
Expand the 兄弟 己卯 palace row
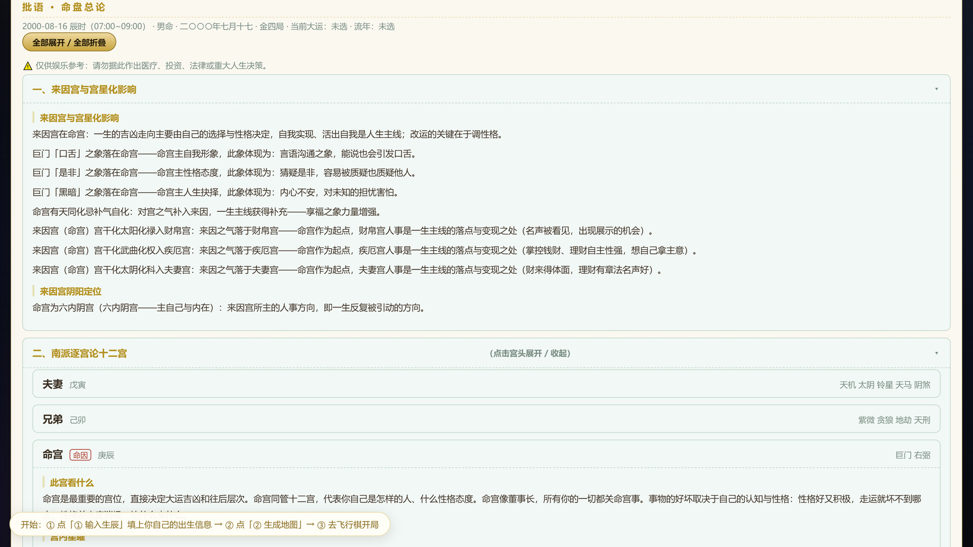tap(486, 419)
